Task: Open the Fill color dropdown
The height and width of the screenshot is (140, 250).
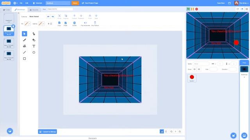Action: 30,24
